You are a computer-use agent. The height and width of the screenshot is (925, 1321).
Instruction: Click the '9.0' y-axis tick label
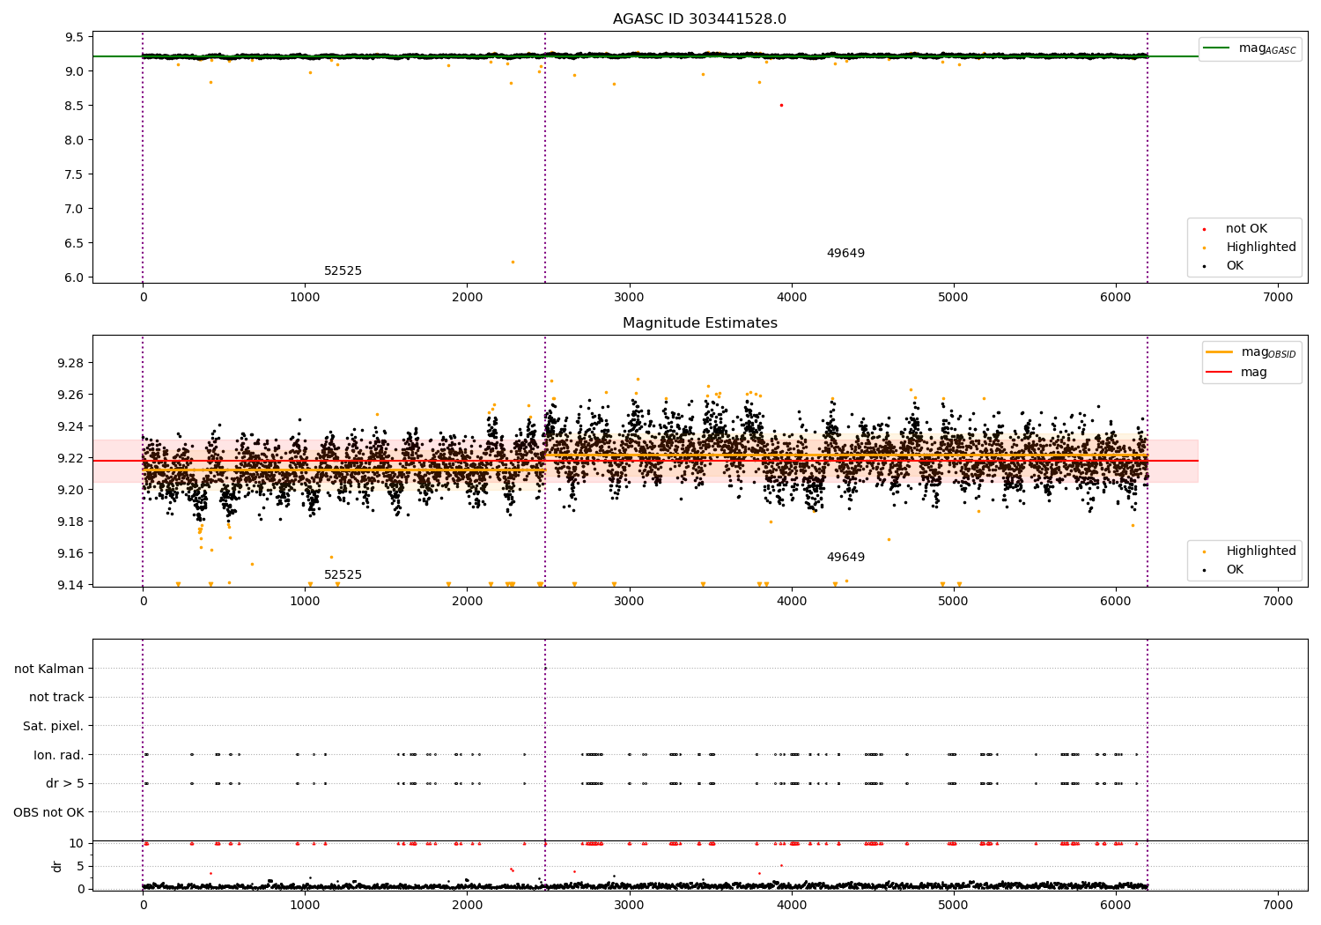(x=75, y=71)
